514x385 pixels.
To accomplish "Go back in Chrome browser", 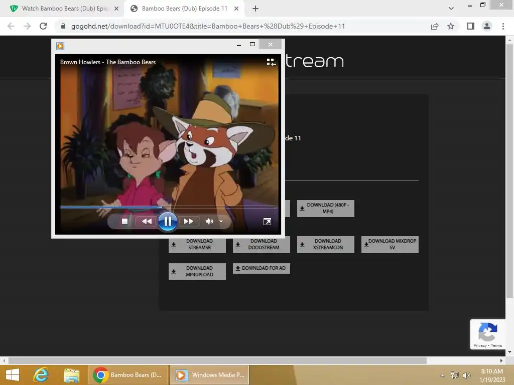I will click(x=11, y=26).
